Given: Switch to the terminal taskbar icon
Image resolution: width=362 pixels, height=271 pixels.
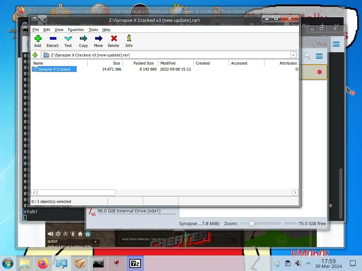Looking at the screenshot, I should pos(98,263).
